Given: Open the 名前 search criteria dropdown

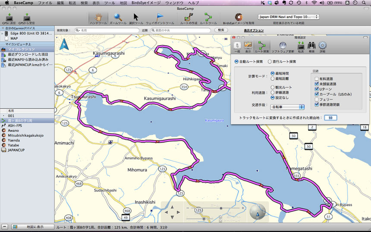Looking at the screenshot, I should tap(78, 30).
